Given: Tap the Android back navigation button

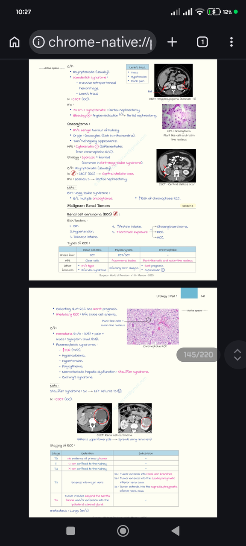Looking at the screenshot, I should point(175,531).
